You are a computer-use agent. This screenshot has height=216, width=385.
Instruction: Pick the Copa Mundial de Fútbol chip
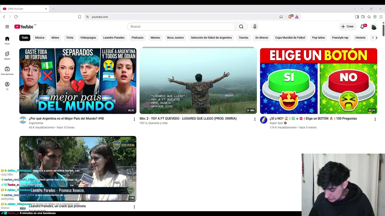coord(290,38)
